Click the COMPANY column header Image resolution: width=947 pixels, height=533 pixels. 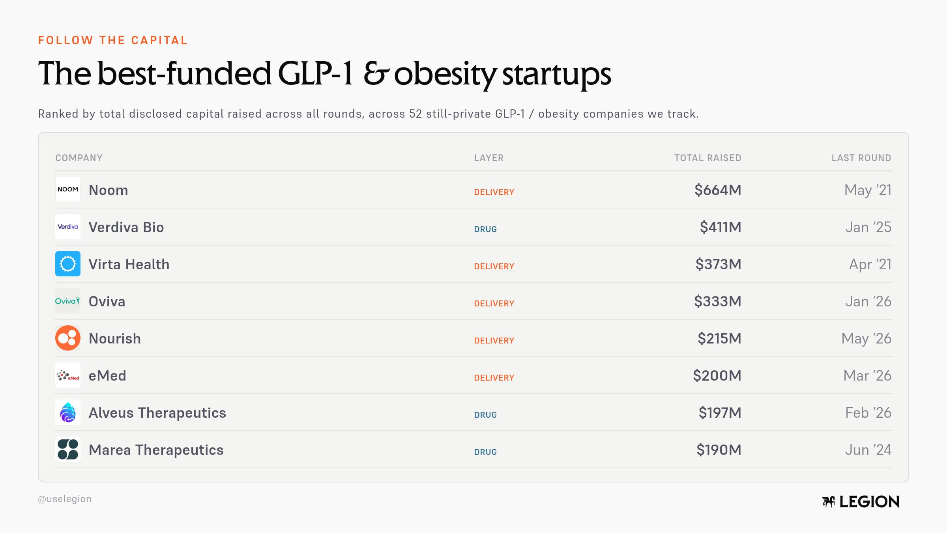[x=79, y=158]
